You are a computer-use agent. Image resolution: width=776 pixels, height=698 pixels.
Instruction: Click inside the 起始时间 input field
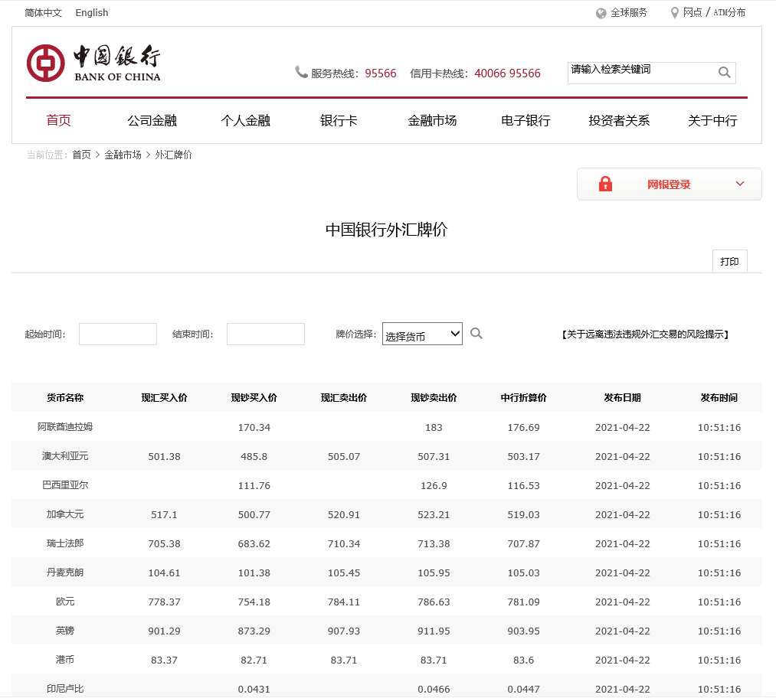coord(117,334)
